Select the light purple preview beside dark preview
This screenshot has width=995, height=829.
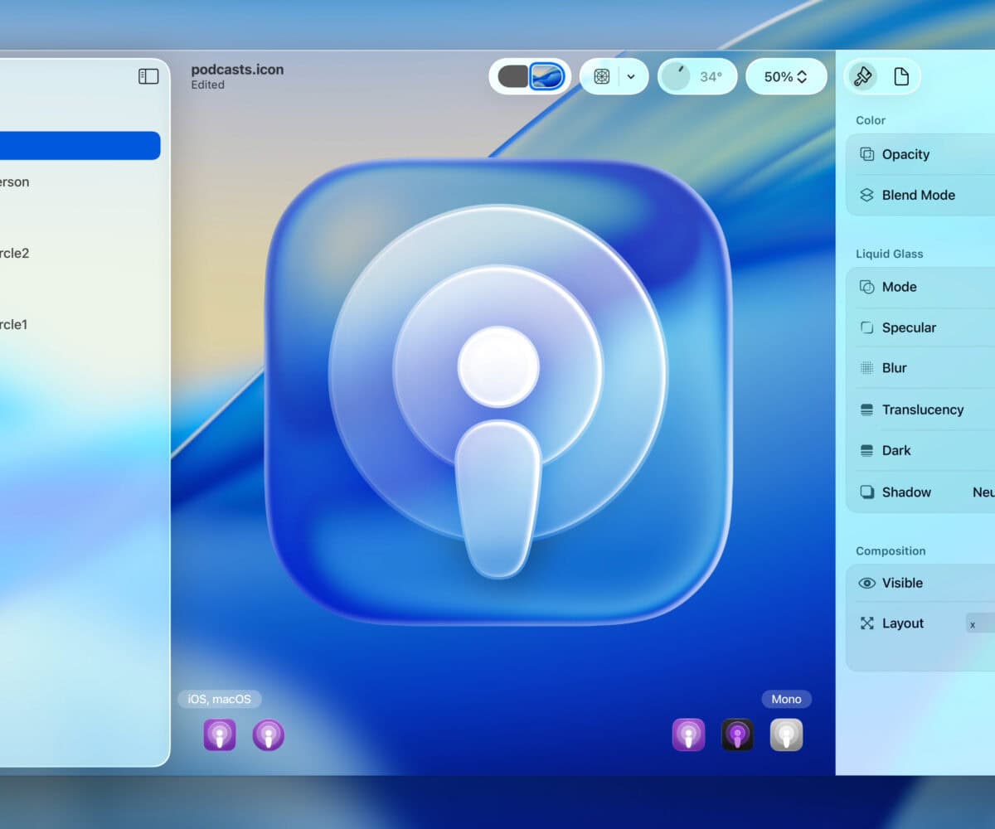(688, 734)
